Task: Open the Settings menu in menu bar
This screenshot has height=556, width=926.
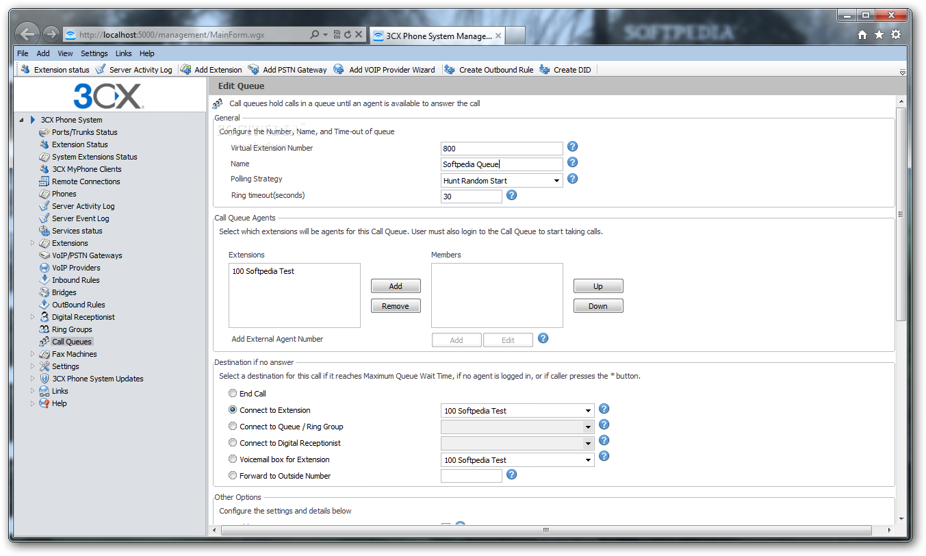Action: coord(94,53)
